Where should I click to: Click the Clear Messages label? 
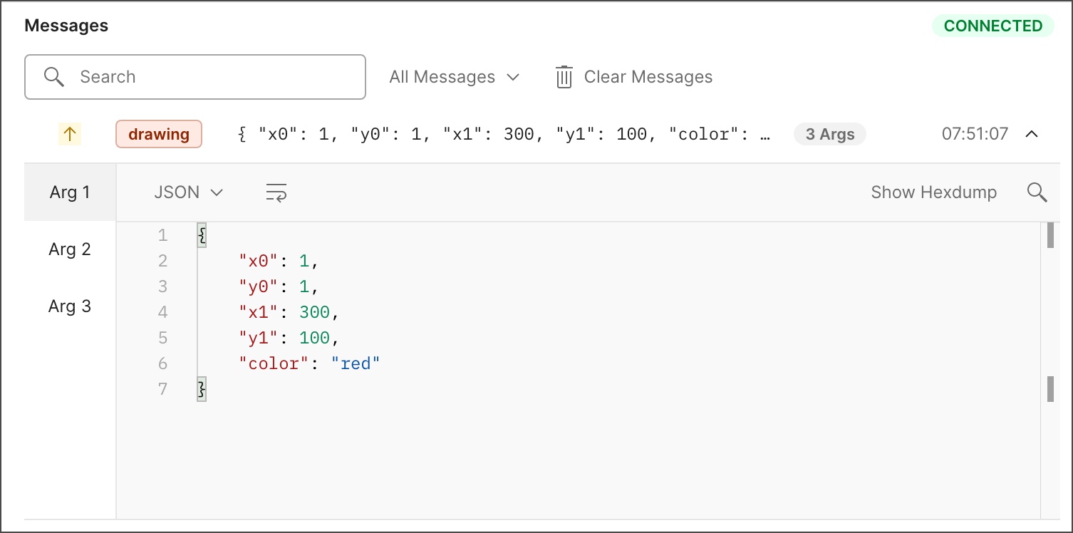pyautogui.click(x=648, y=76)
